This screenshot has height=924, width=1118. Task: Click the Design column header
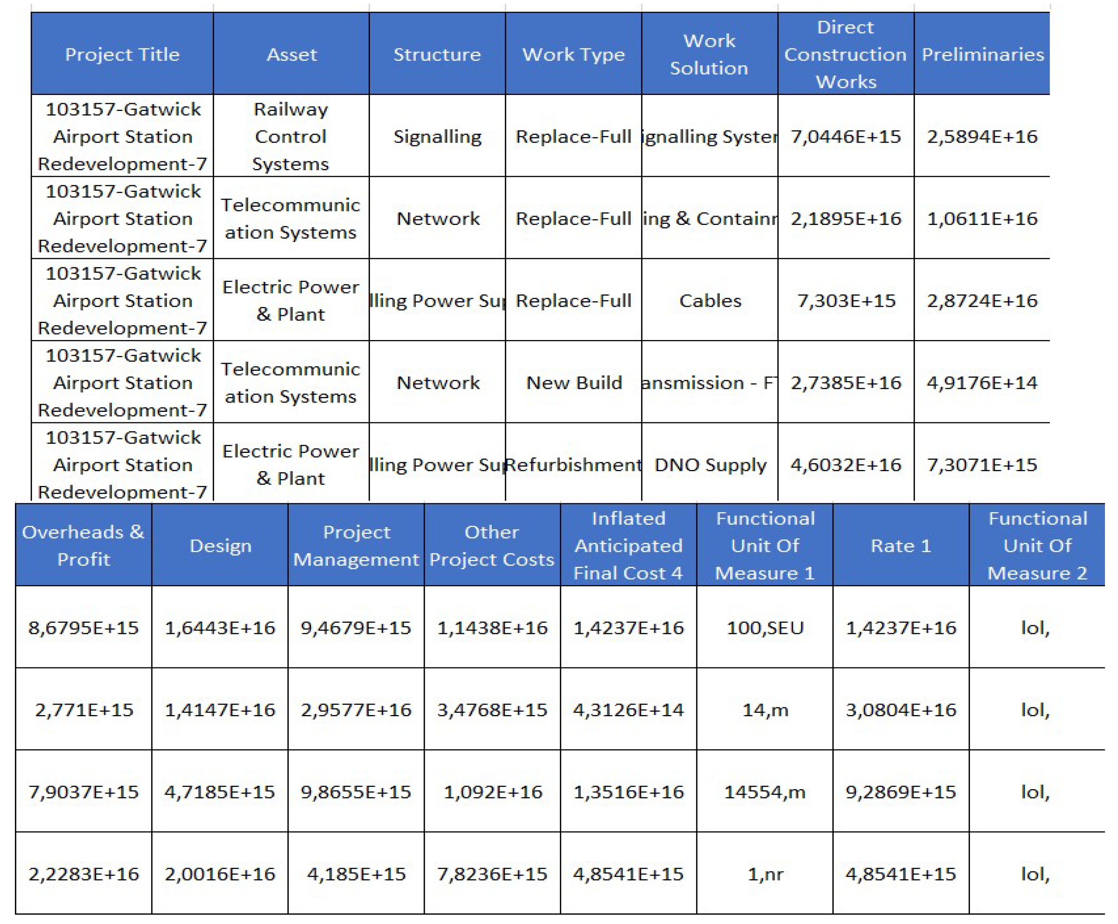(x=221, y=546)
